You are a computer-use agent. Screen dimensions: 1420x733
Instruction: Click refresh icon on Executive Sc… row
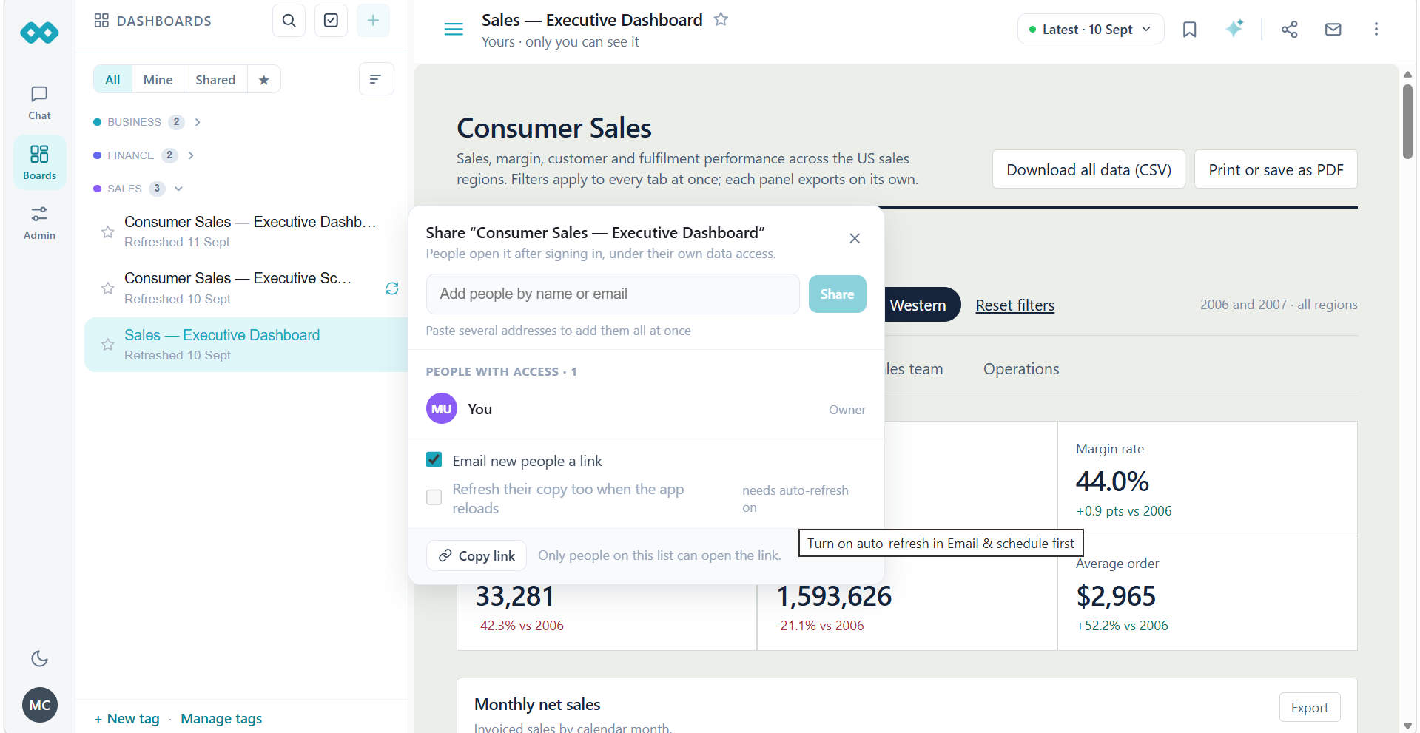[x=392, y=288]
